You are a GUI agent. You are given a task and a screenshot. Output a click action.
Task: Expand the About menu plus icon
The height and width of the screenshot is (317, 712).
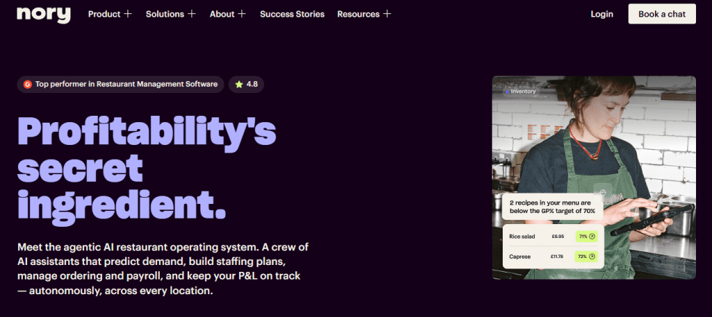pyautogui.click(x=241, y=14)
